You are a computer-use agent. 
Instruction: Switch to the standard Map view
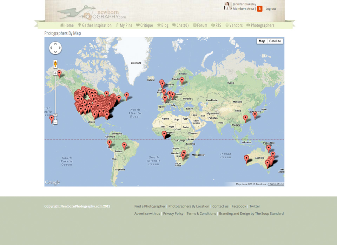[262, 41]
